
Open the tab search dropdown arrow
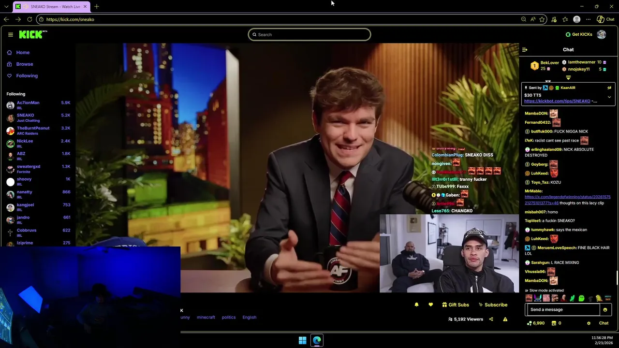tap(6, 6)
